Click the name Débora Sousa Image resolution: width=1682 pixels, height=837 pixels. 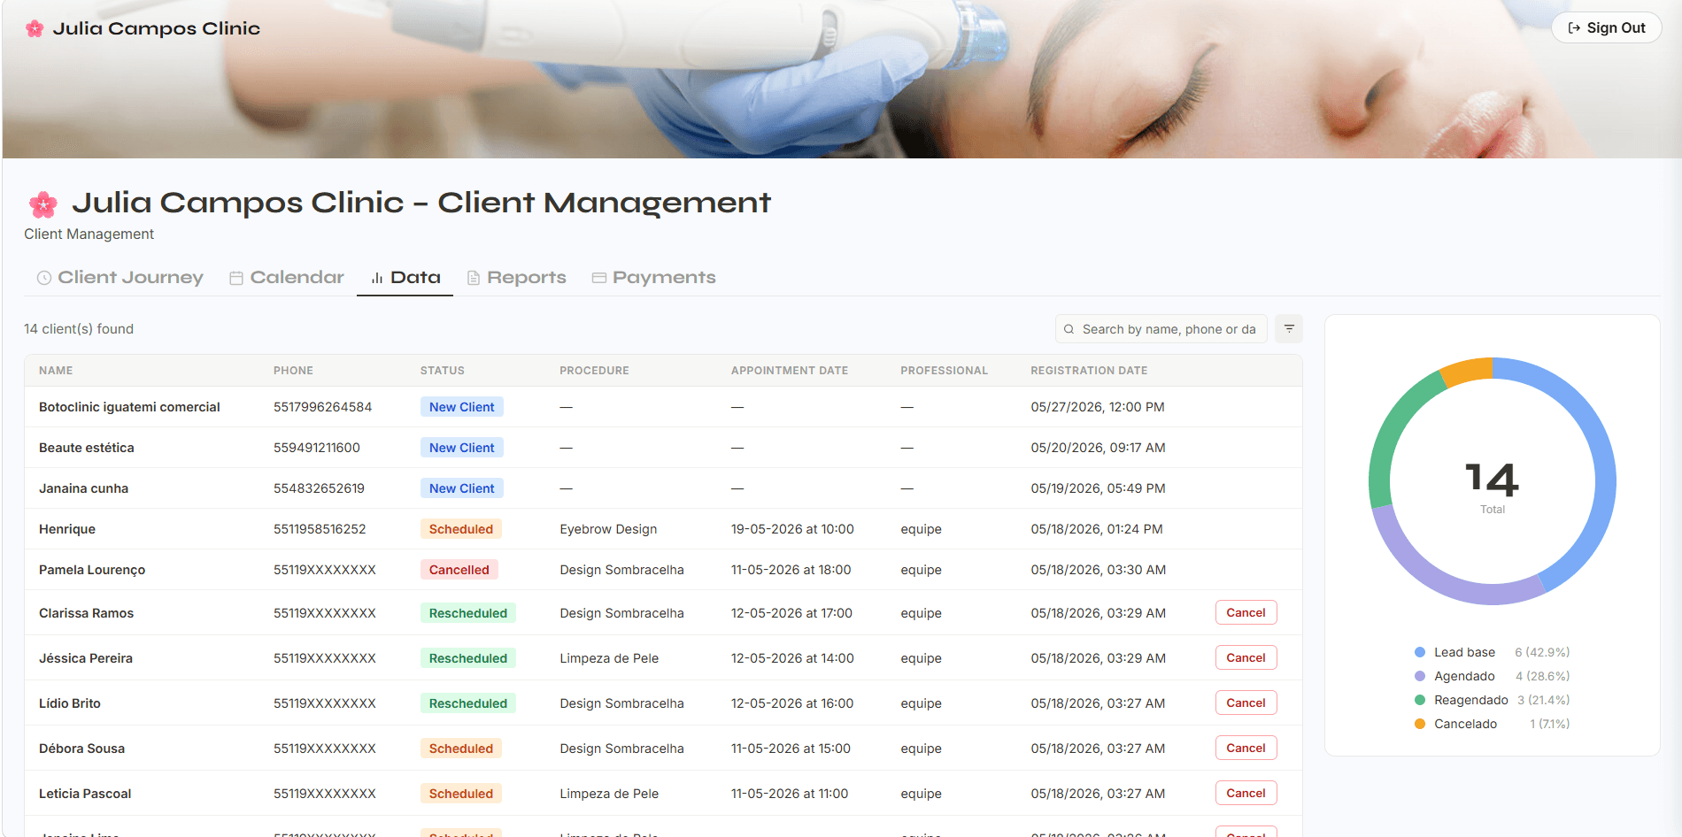(81, 749)
